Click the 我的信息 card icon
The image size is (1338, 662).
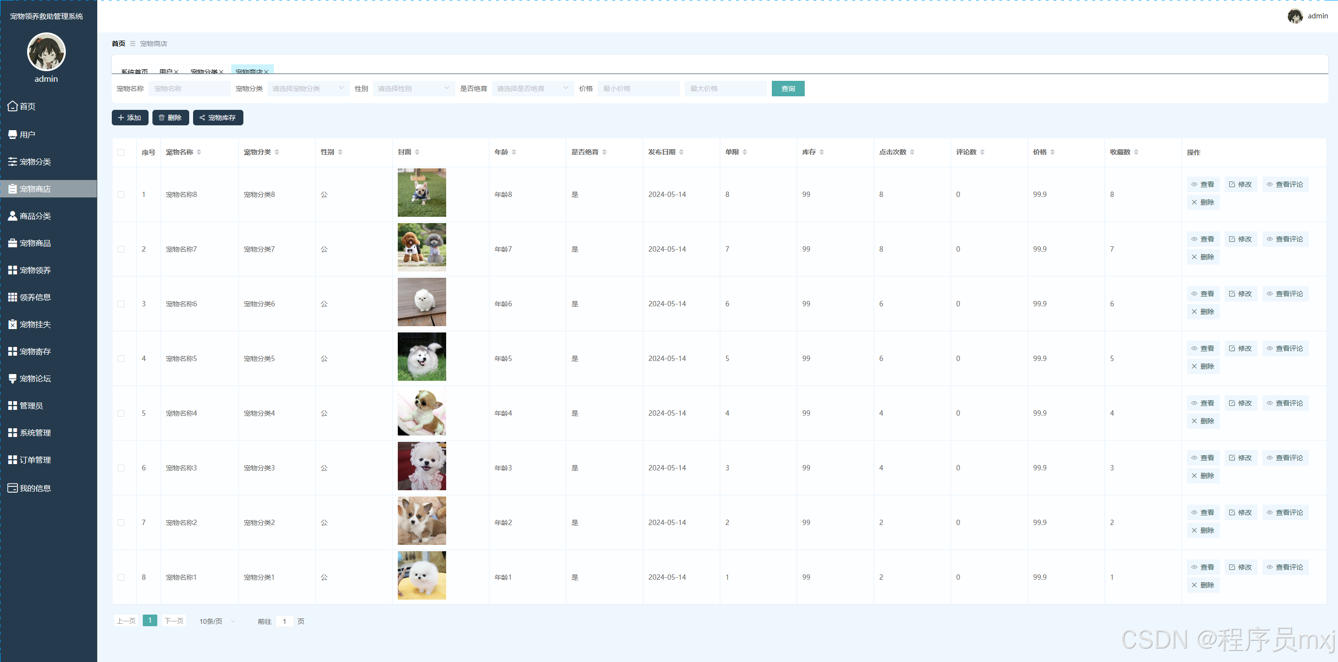(13, 488)
